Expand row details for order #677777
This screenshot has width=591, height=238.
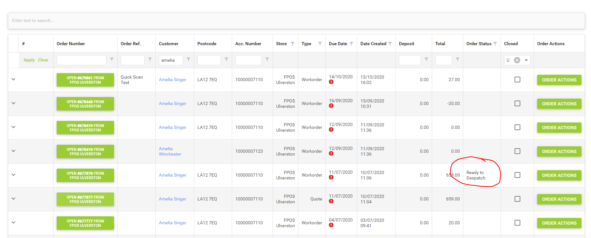click(x=13, y=222)
